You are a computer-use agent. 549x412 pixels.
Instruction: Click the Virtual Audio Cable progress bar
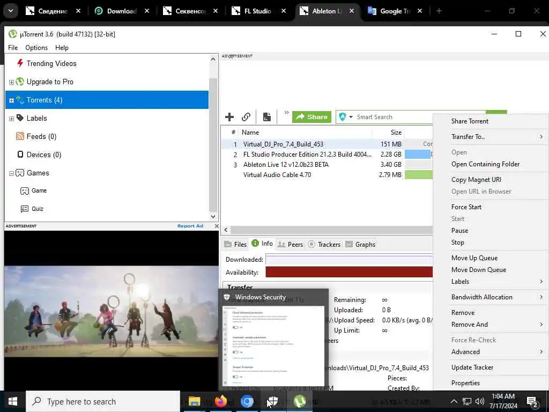[x=418, y=174]
